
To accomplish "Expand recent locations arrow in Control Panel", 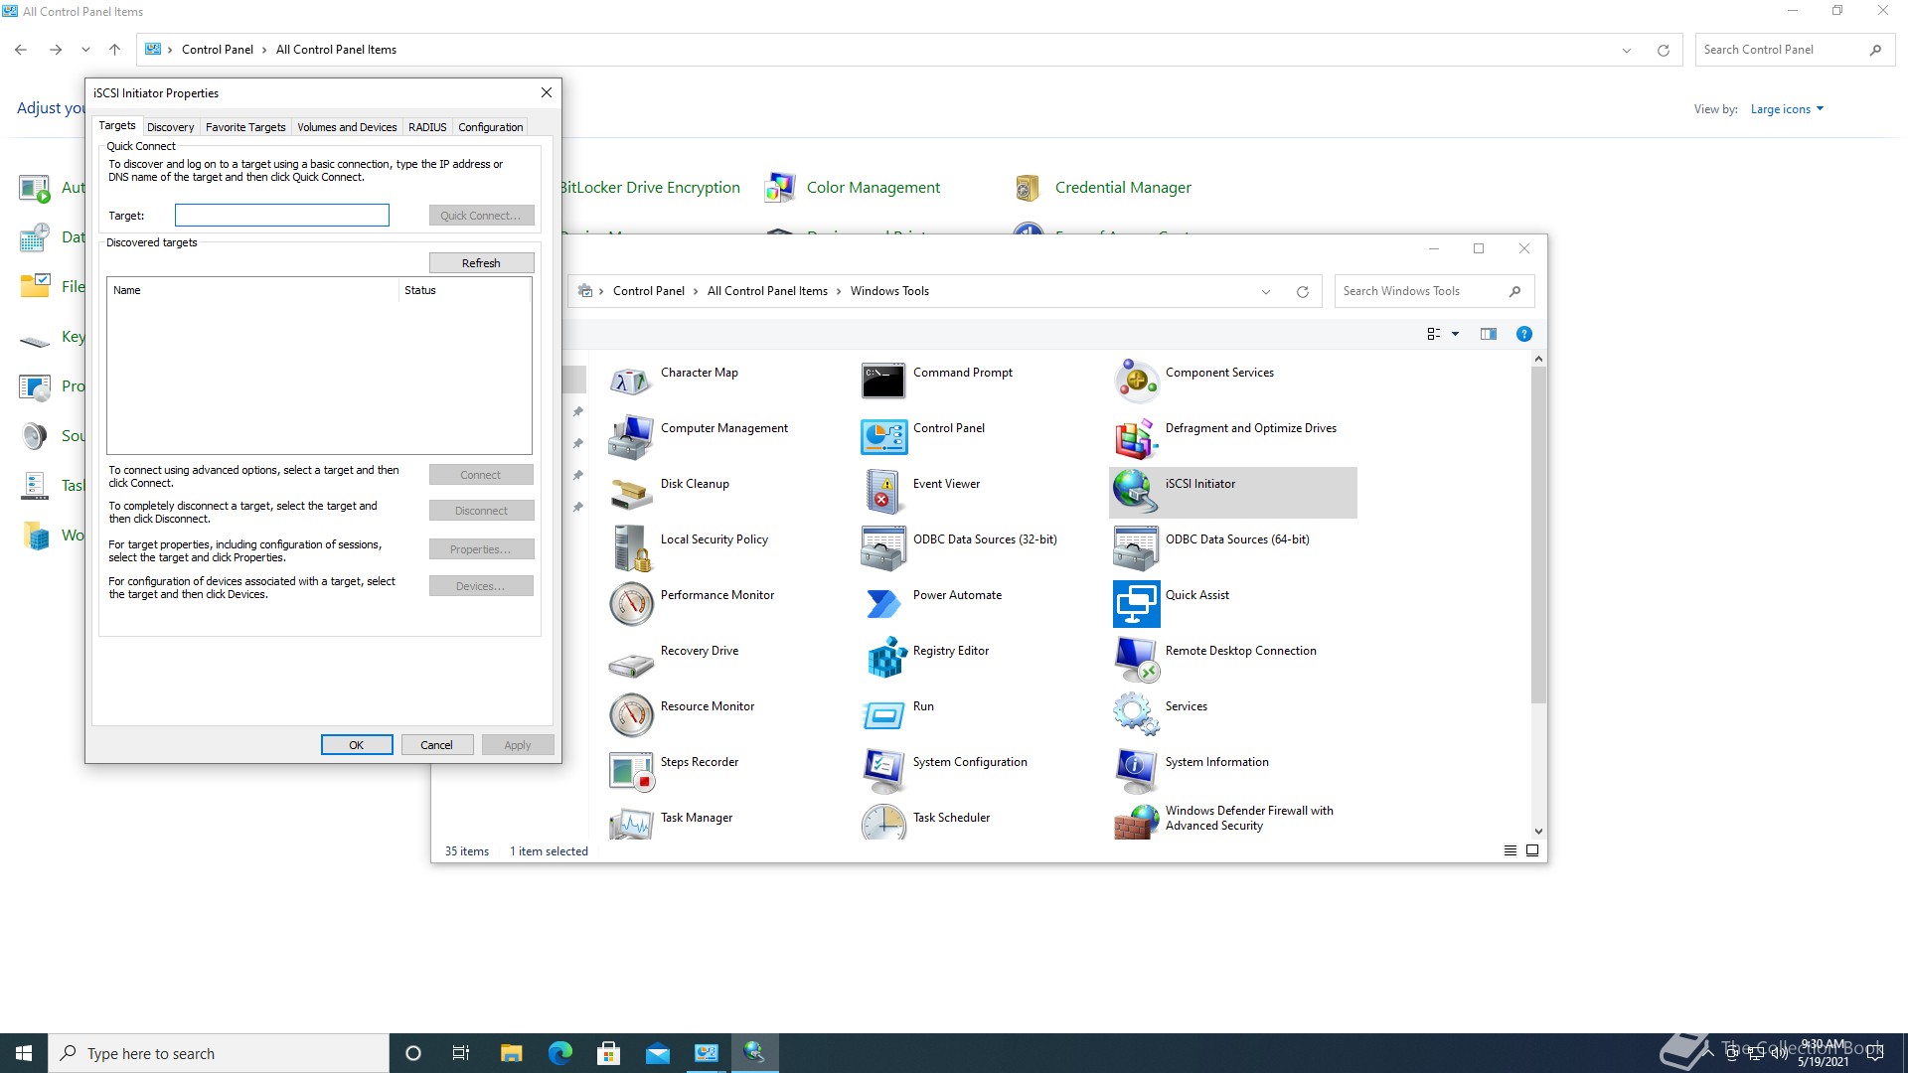I will click(85, 50).
